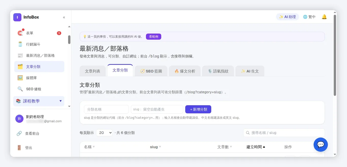Open the AI 助理 assistant button
347x167 pixels.
(288, 17)
